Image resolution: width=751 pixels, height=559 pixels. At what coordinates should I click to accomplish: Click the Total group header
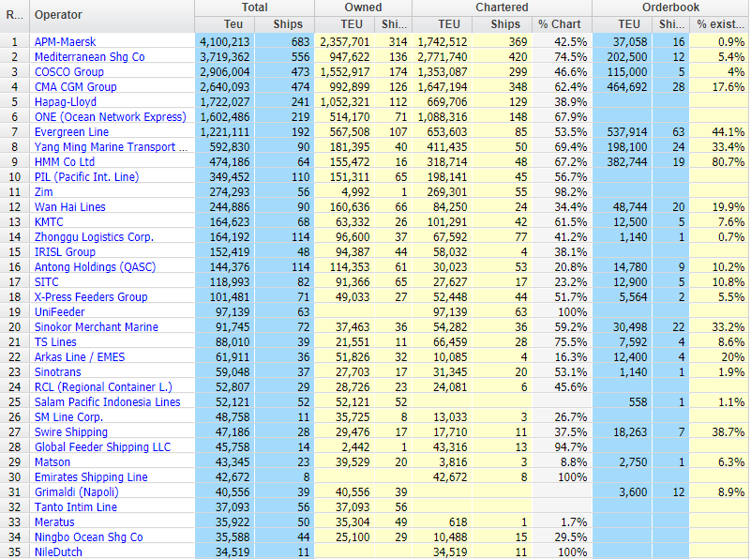pos(254,8)
